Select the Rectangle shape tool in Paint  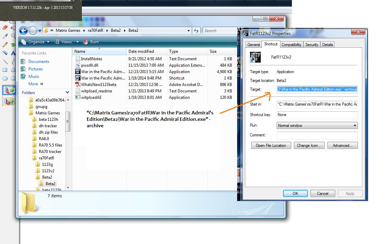5,70
